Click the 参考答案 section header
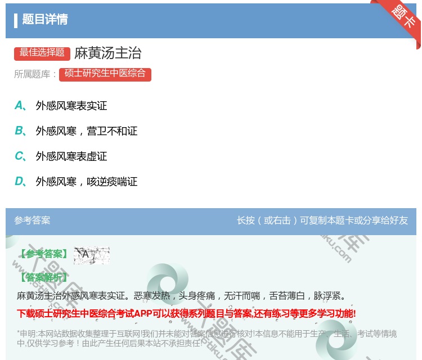422x360 pixels. click(32, 220)
